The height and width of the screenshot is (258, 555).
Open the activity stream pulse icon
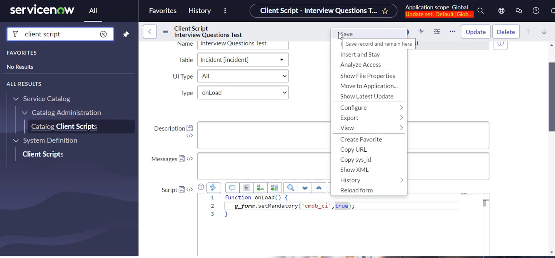[421, 32]
